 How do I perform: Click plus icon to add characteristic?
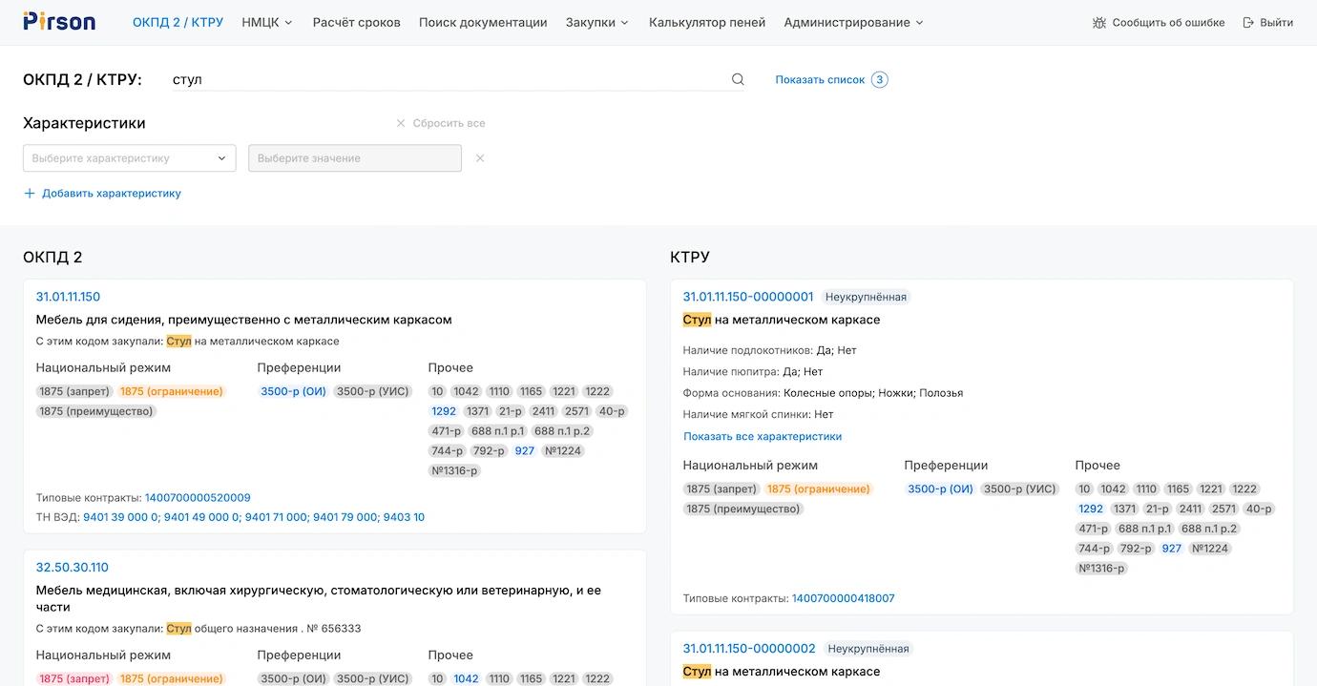(x=30, y=194)
